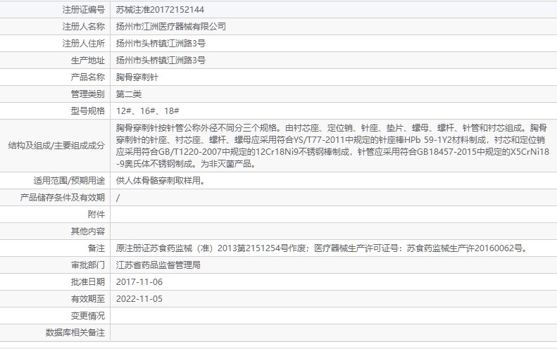Click the 生产地址 label
This screenshot has height=349, width=557.
(88, 61)
